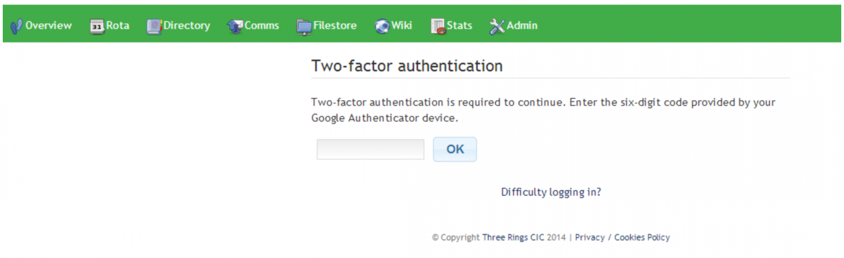Focus the six-digit code input field

[370, 149]
